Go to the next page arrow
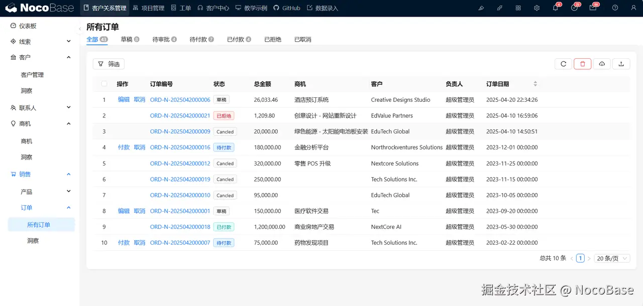Viewport: 643px width, 306px height. pyautogui.click(x=589, y=258)
